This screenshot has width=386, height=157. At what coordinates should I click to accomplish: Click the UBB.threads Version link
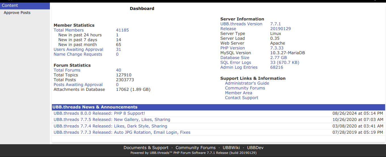click(x=241, y=24)
